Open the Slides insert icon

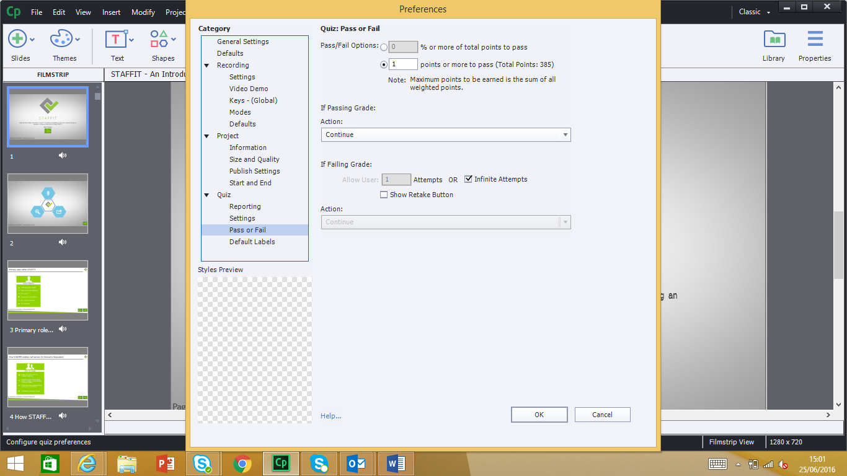click(x=17, y=39)
